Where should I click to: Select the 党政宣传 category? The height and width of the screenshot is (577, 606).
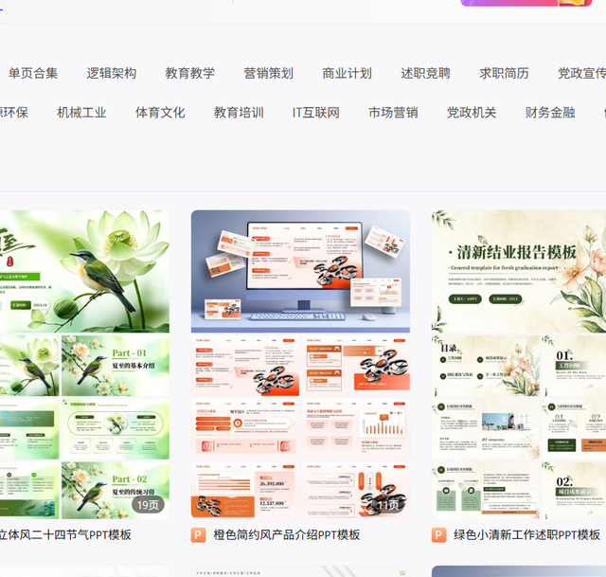[x=581, y=73]
